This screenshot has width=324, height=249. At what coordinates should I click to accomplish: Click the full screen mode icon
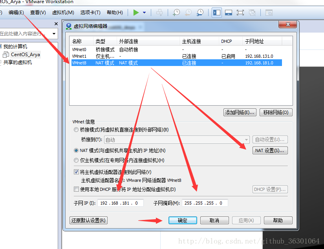(240, 13)
